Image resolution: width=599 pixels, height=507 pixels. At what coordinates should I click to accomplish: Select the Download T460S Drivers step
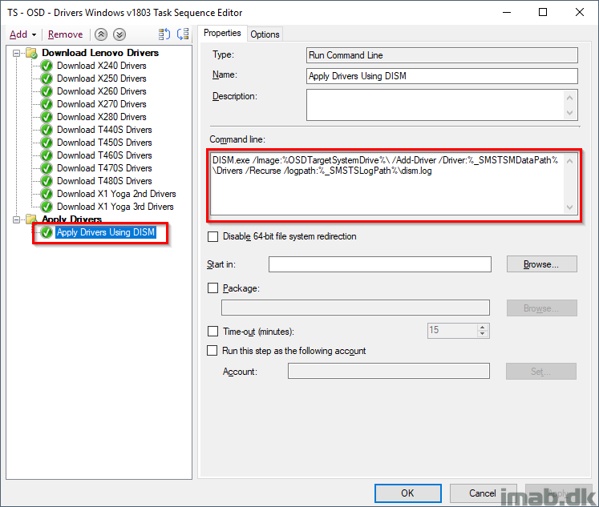click(104, 155)
